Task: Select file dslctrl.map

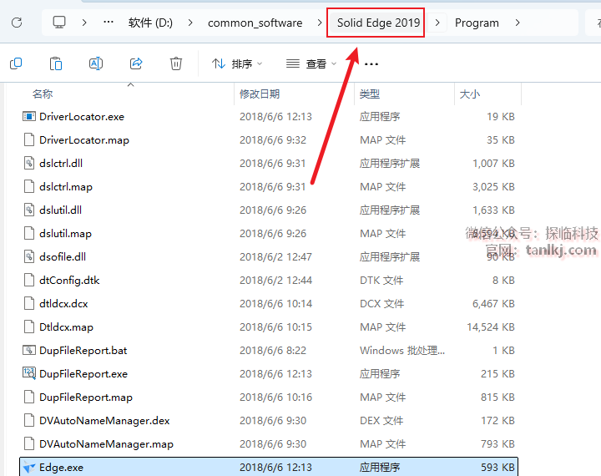Action: tap(66, 187)
